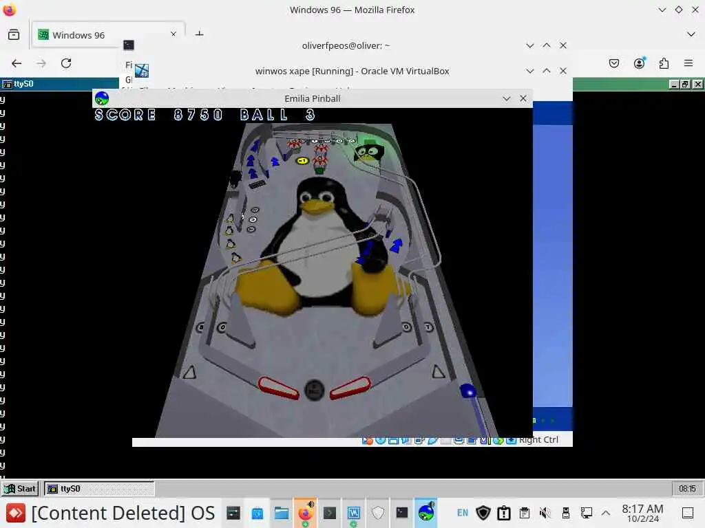Screen dimensions: 705x528
Task: Click the VirtualBox icon in the winwos xape title
Action: coord(142,71)
